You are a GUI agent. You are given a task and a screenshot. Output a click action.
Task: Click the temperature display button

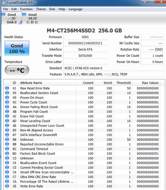[x=17, y=70]
